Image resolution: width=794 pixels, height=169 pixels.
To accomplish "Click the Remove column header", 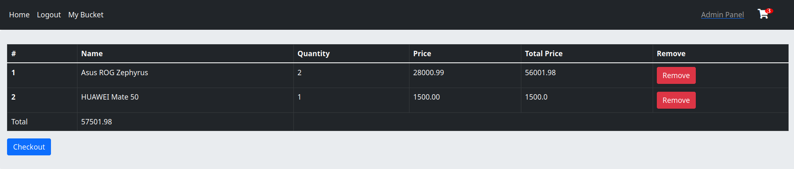I will coord(721,54).
